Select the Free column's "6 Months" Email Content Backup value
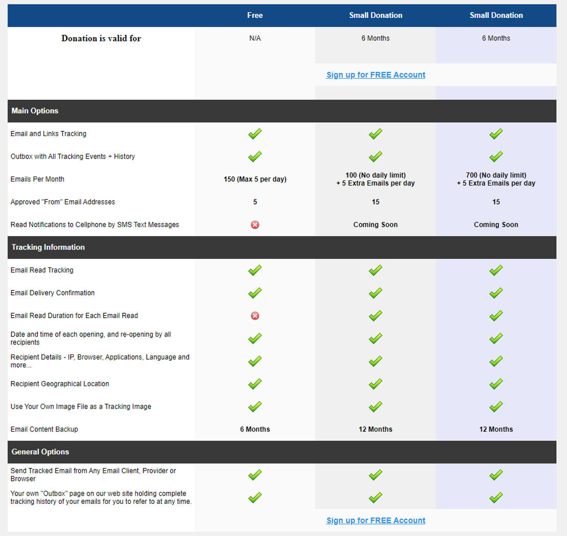The image size is (567, 536). click(x=255, y=430)
